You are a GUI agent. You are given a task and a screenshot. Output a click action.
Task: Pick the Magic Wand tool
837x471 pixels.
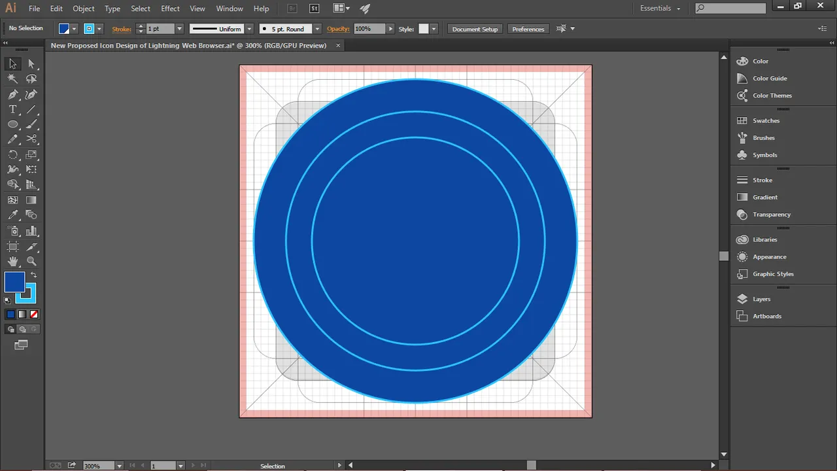click(12, 78)
